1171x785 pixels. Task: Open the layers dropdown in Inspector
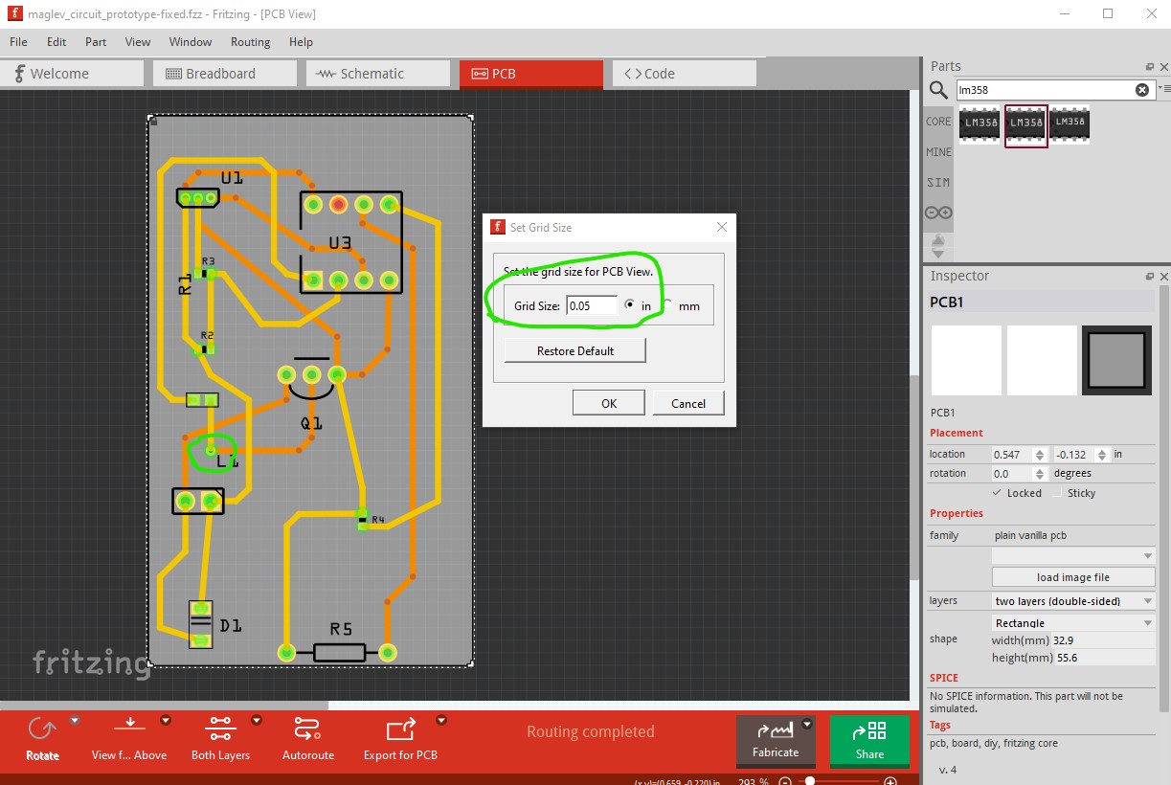1074,601
